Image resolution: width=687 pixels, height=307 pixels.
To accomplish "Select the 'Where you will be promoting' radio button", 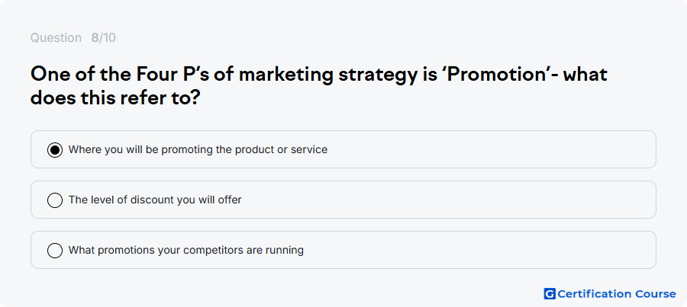I will pyautogui.click(x=55, y=150).
